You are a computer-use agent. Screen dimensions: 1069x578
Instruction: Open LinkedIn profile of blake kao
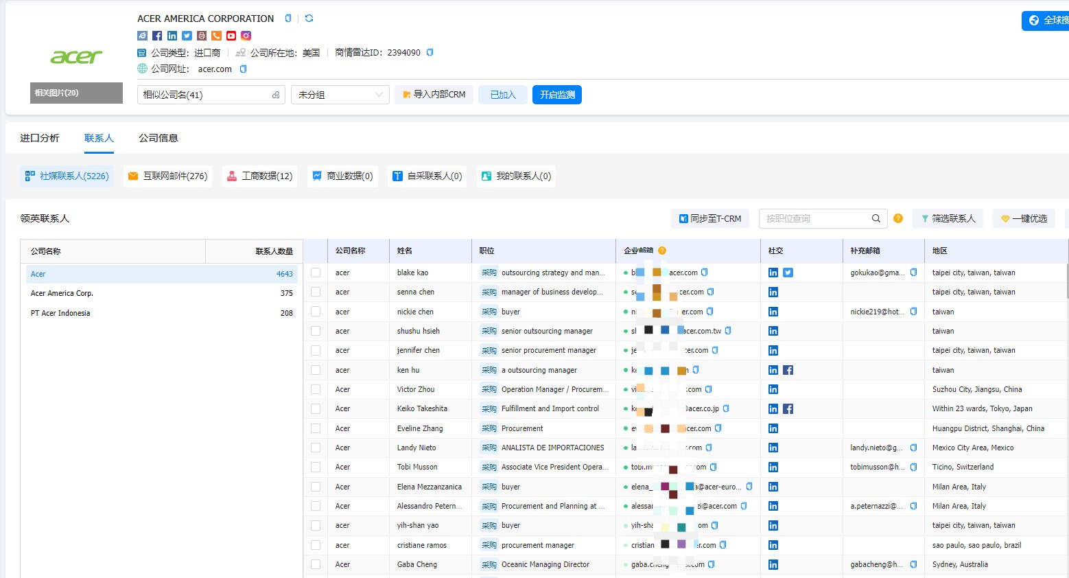pos(773,273)
